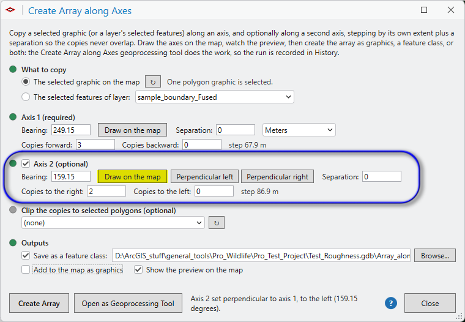Click the 'Axis 1 (required)' heading

click(48, 118)
